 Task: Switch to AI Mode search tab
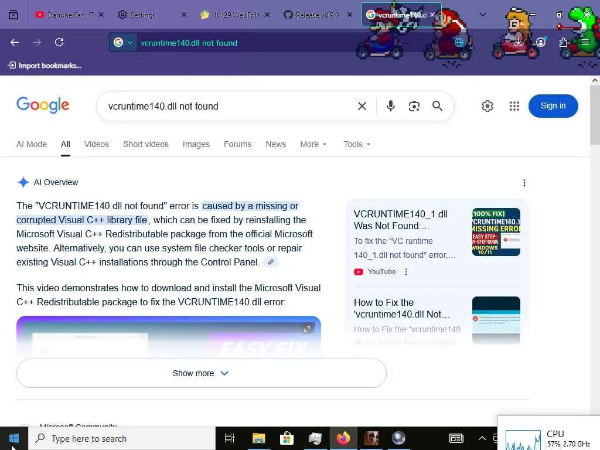(x=32, y=144)
